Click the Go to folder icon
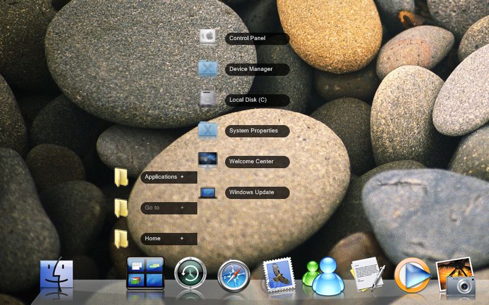This screenshot has height=305, width=489. [x=121, y=208]
